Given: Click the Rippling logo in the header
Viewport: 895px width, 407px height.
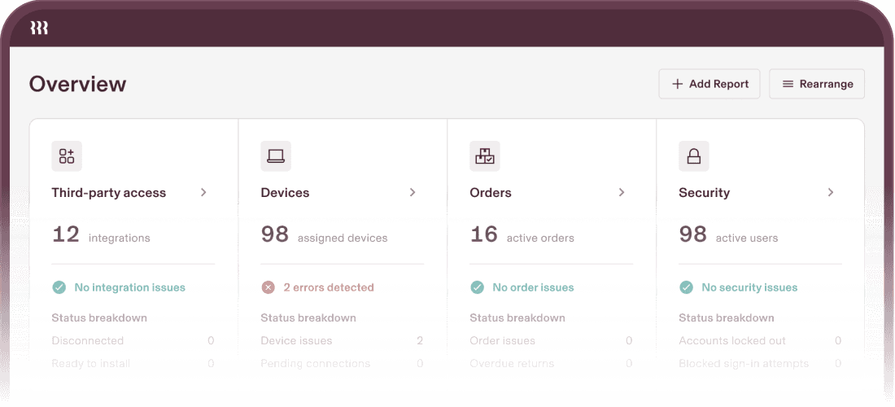Looking at the screenshot, I should coord(39,28).
